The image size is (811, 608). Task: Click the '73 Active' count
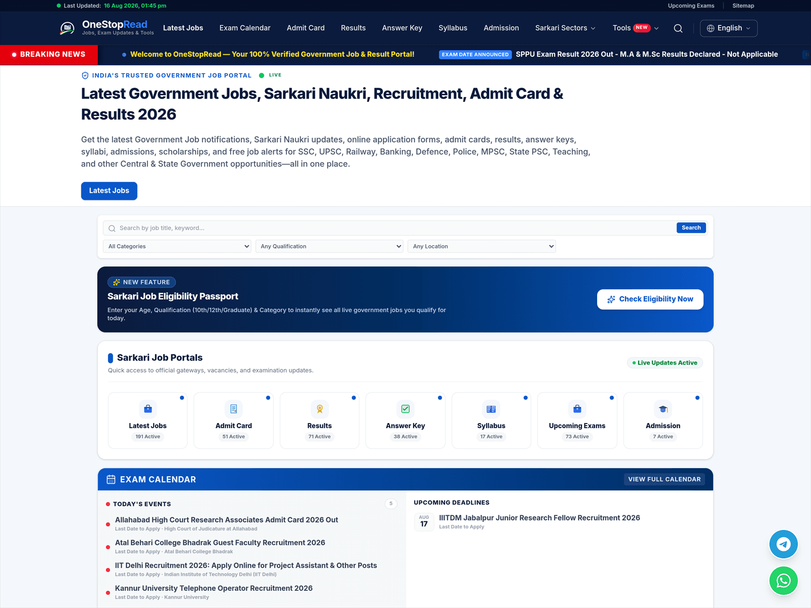[577, 437]
